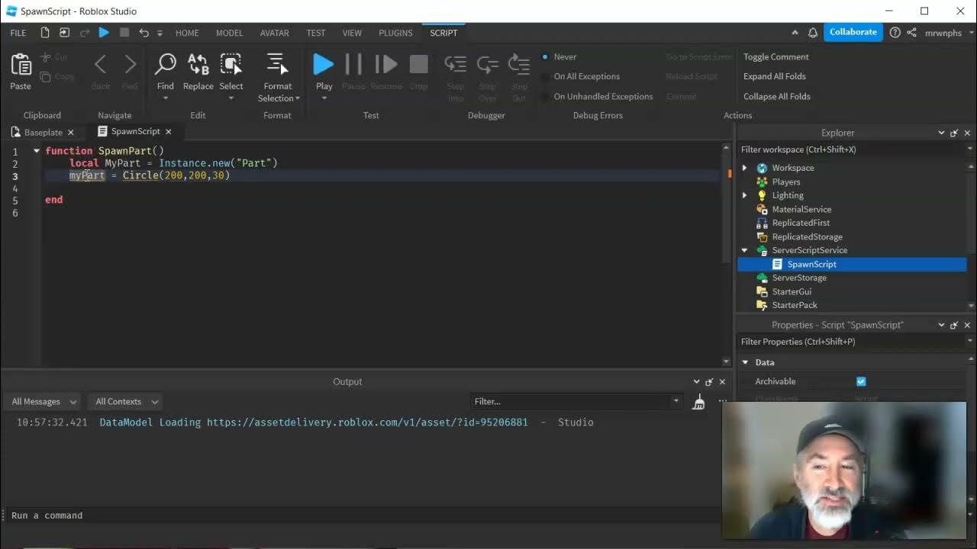Collapse the function fold on line 1
The height and width of the screenshot is (549, 977).
coord(37,151)
